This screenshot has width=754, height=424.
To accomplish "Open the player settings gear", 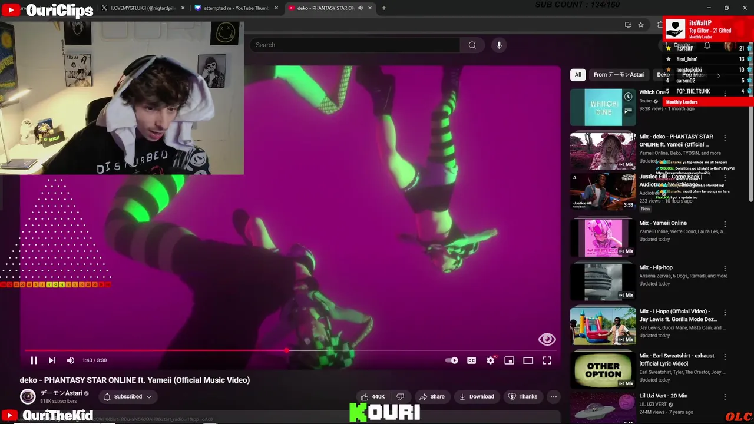I will pos(491,360).
